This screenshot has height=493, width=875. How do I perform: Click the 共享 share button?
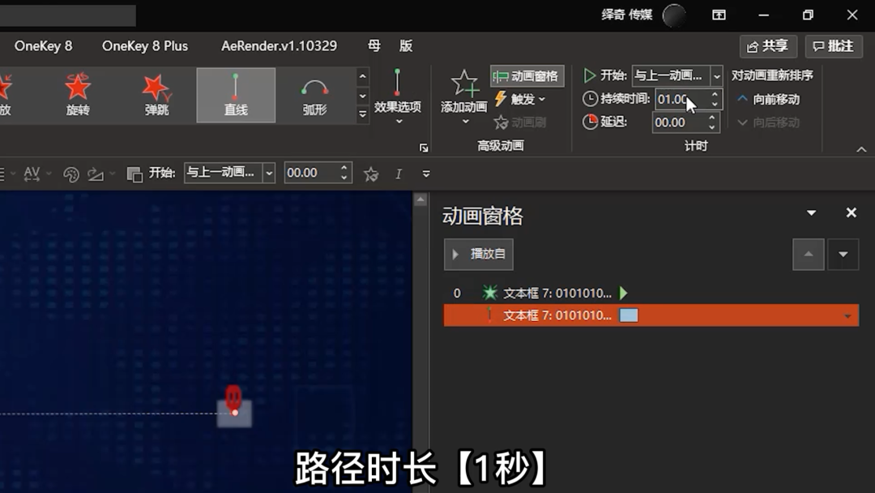[768, 46]
